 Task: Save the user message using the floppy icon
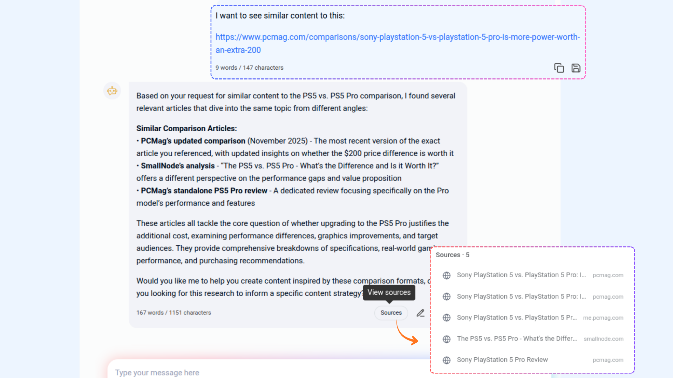(x=576, y=68)
